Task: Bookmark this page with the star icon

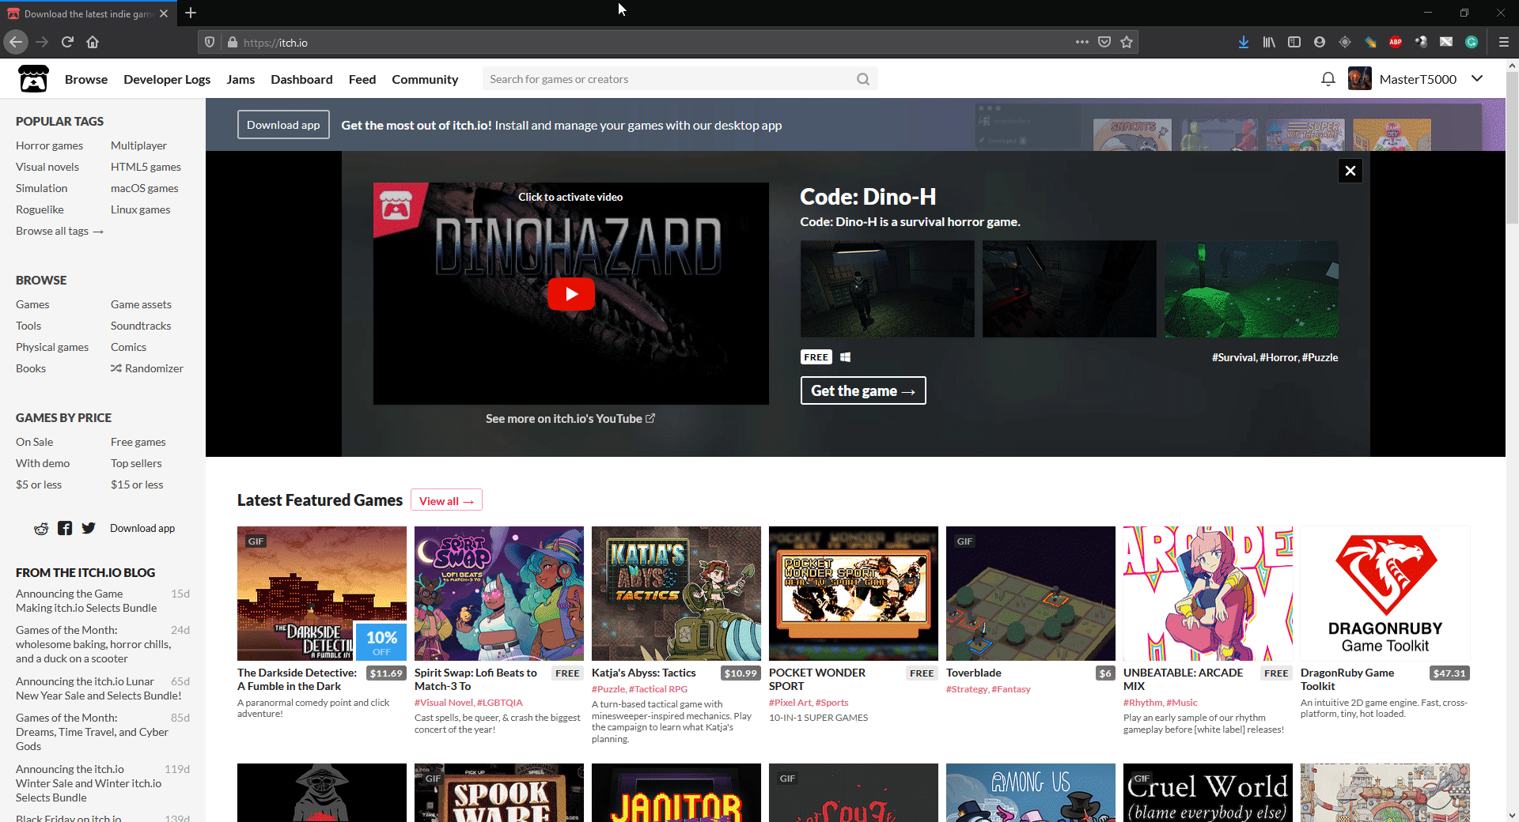Action: [x=1127, y=42]
